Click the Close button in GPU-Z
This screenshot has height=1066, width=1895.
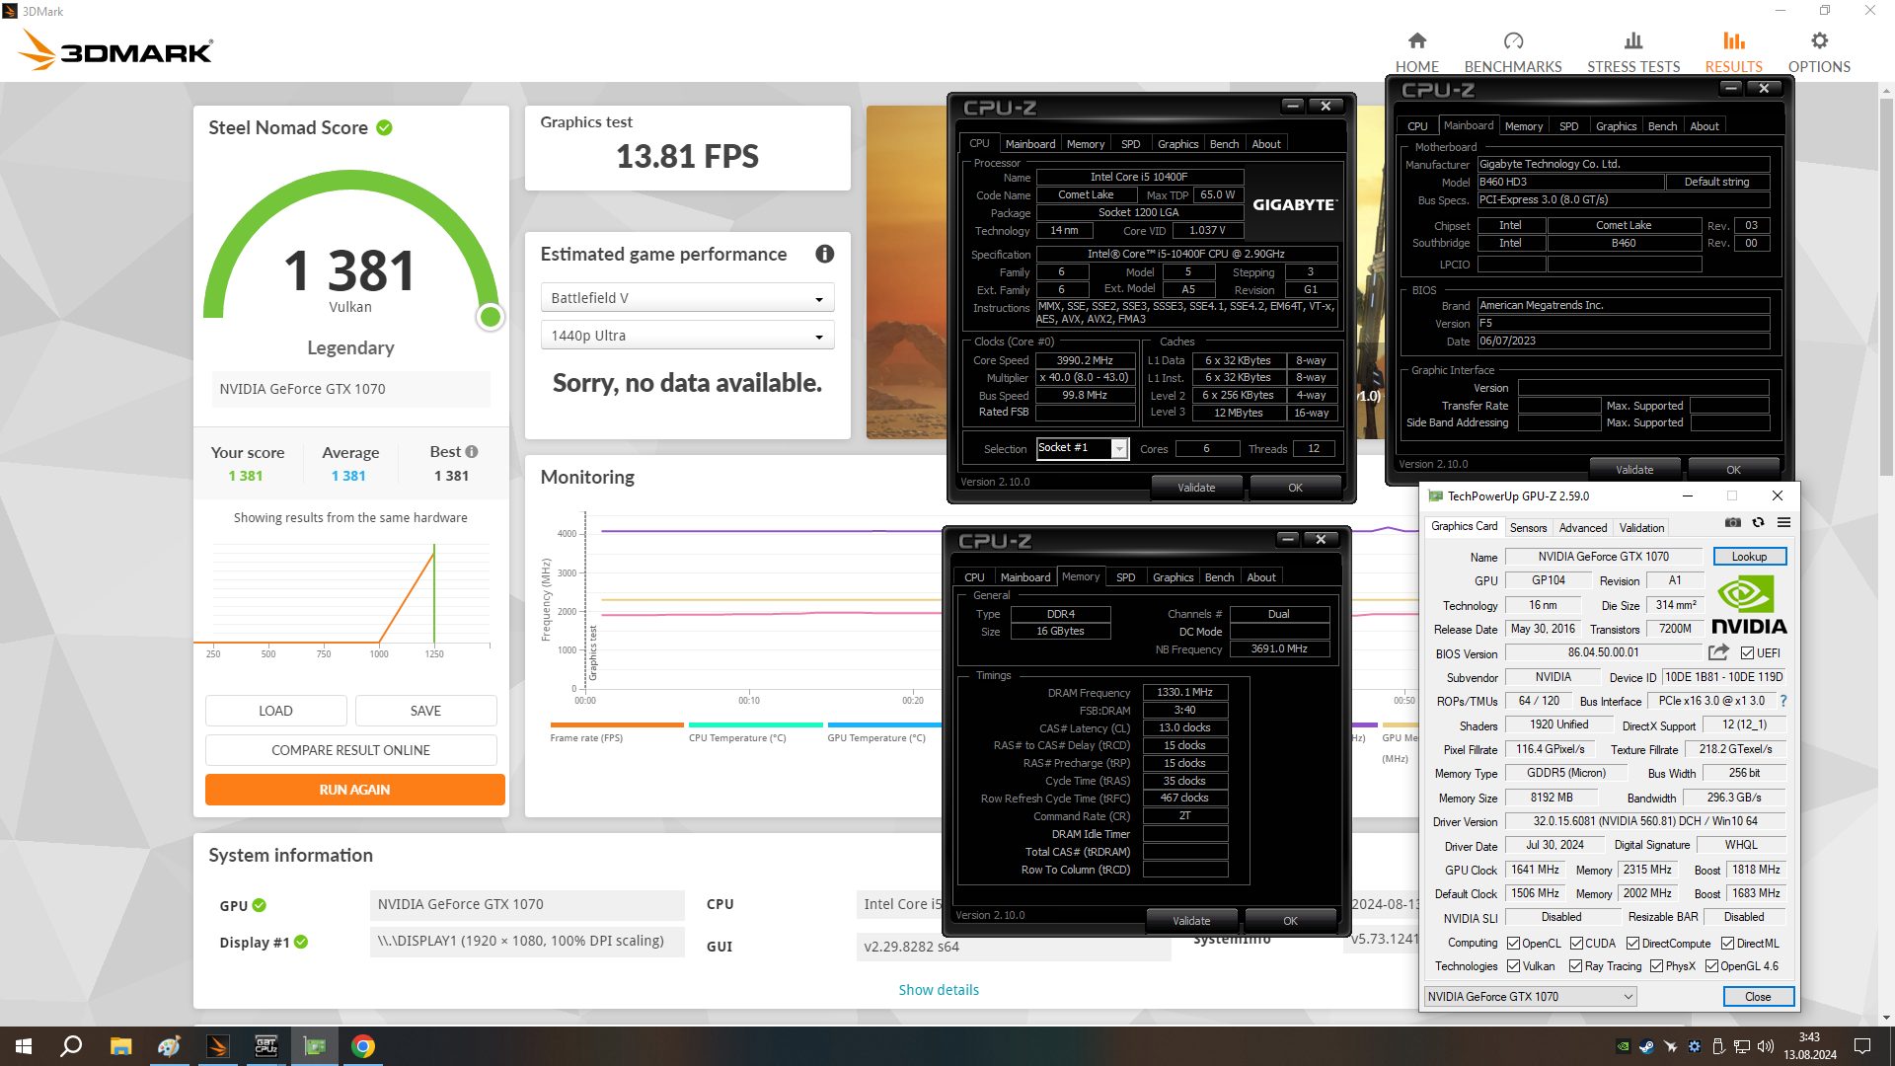pos(1758,996)
